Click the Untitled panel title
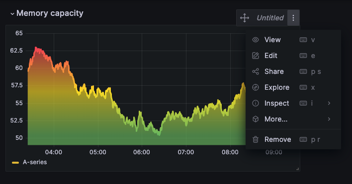The image size is (352, 184). [x=270, y=18]
